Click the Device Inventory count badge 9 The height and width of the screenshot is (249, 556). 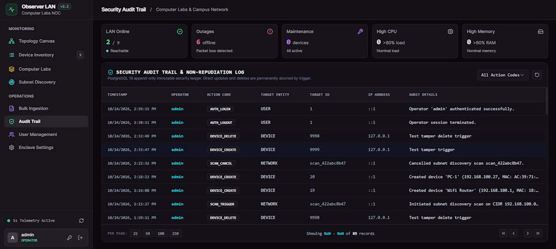[x=80, y=55]
